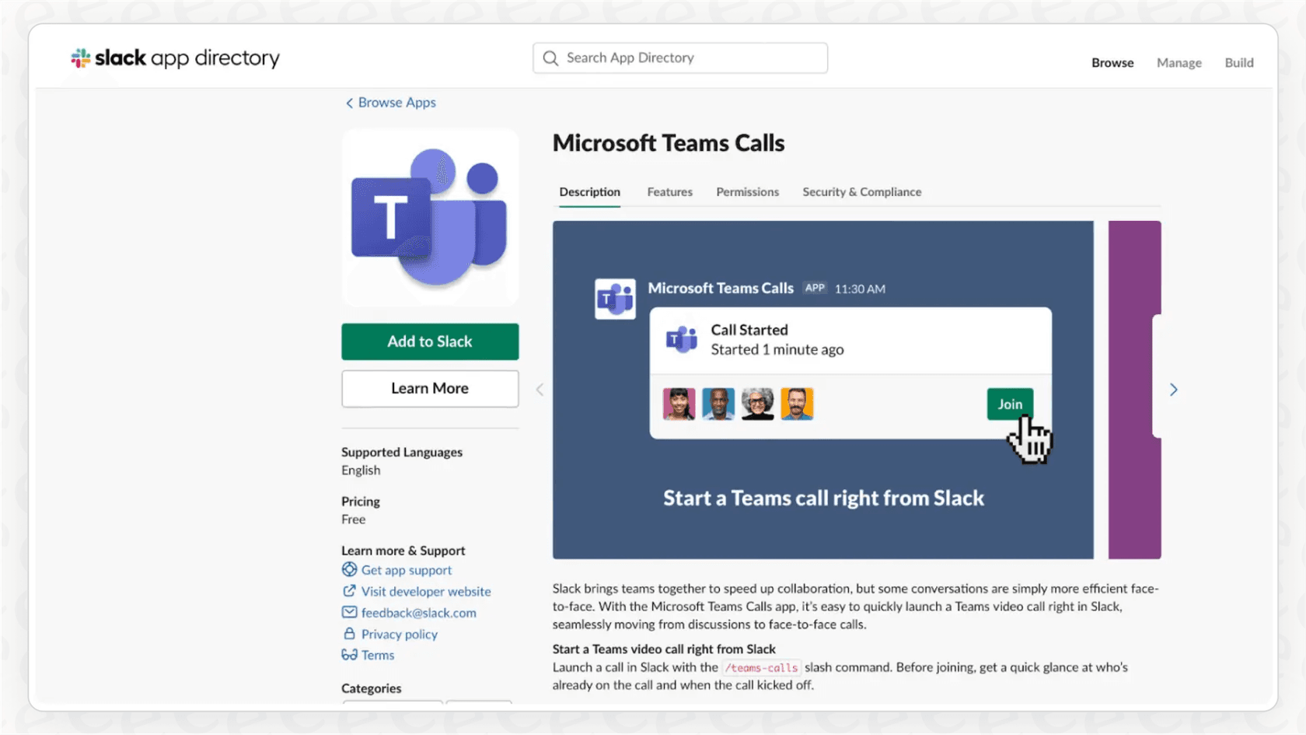The image size is (1306, 735).
Task: Click the lock icon beside Privacy policy
Action: tap(351, 634)
